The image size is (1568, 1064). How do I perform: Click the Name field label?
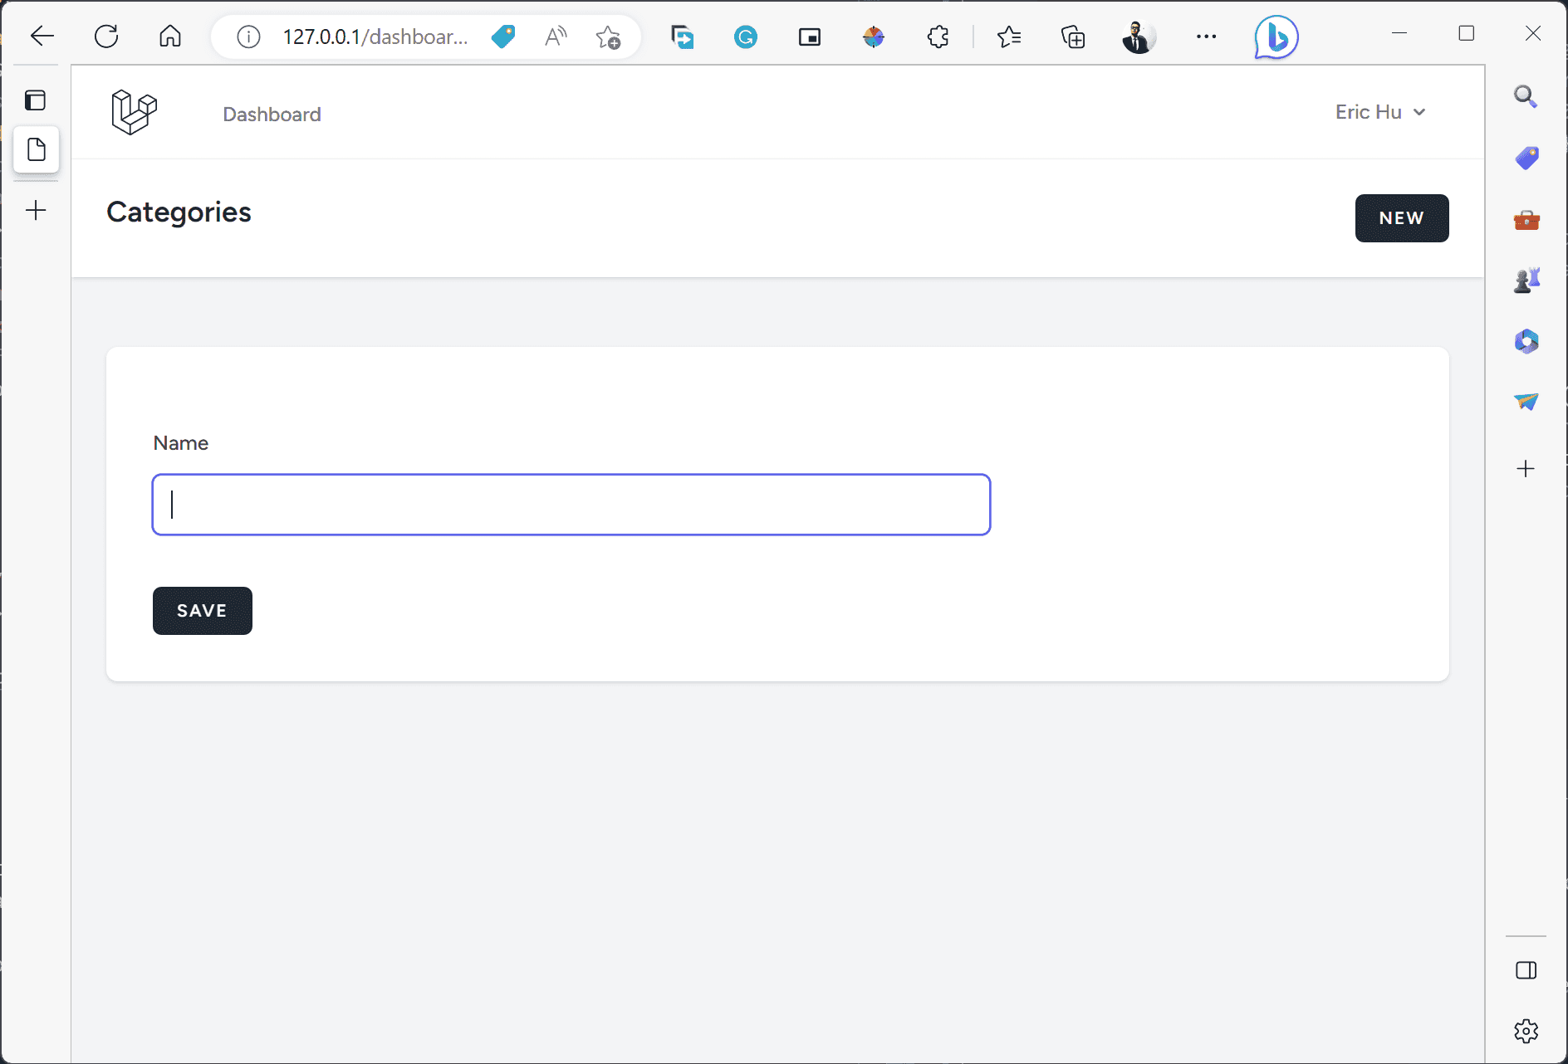180,443
